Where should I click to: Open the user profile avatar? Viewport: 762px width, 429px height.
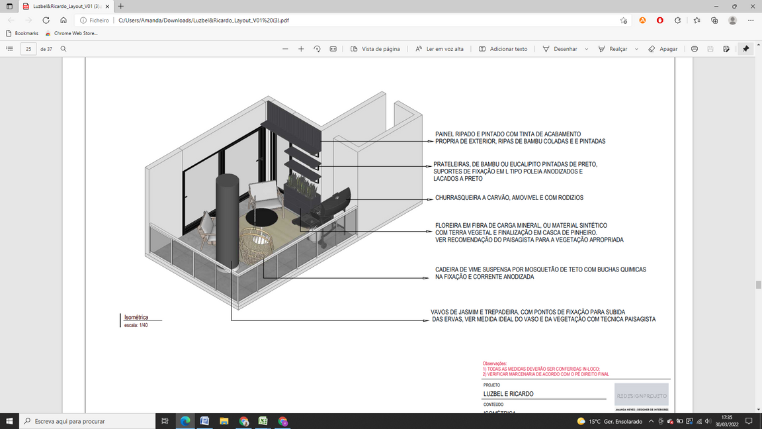coord(732,21)
